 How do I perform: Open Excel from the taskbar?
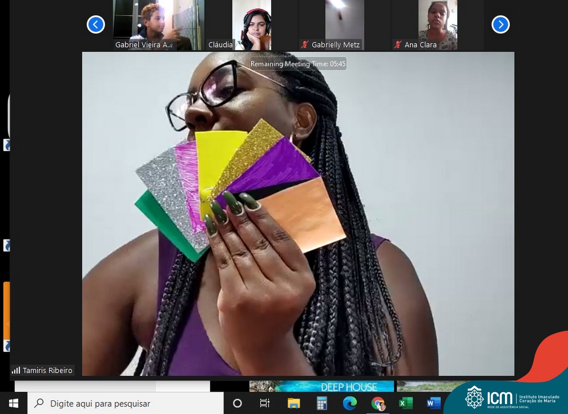pos(406,403)
